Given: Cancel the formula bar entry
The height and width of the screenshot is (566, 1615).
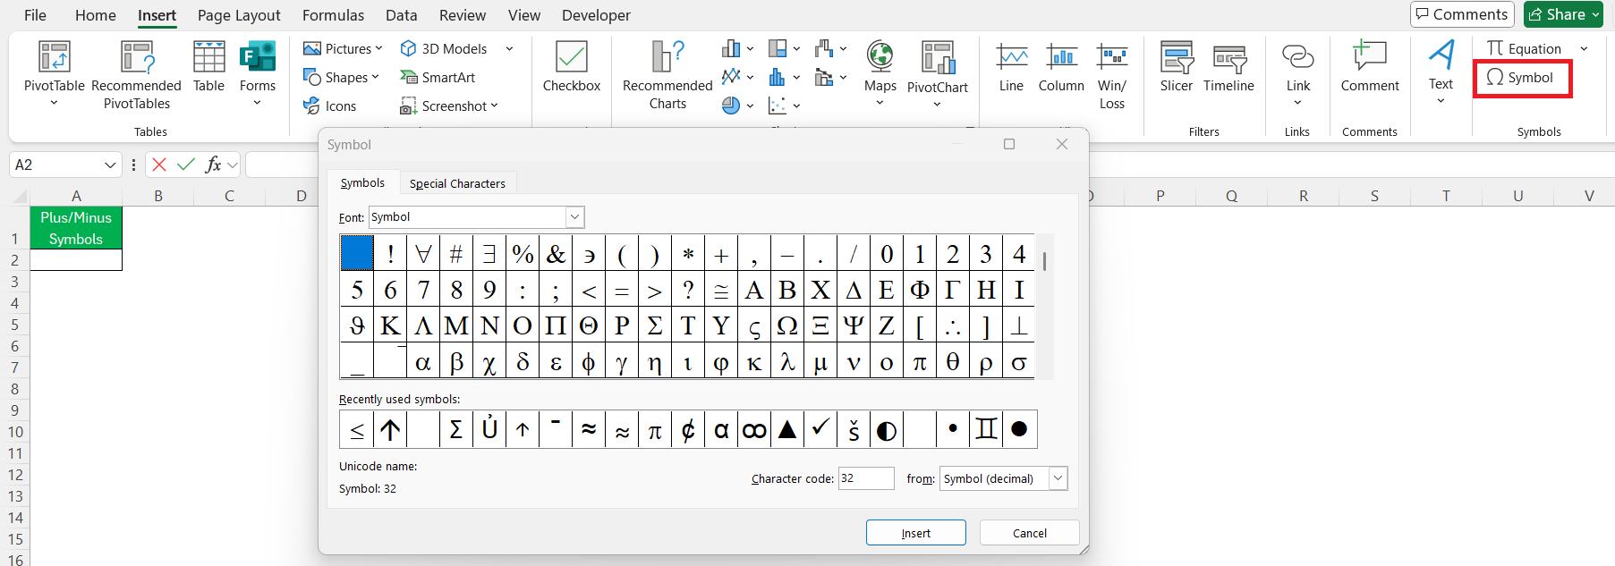Looking at the screenshot, I should (x=159, y=165).
